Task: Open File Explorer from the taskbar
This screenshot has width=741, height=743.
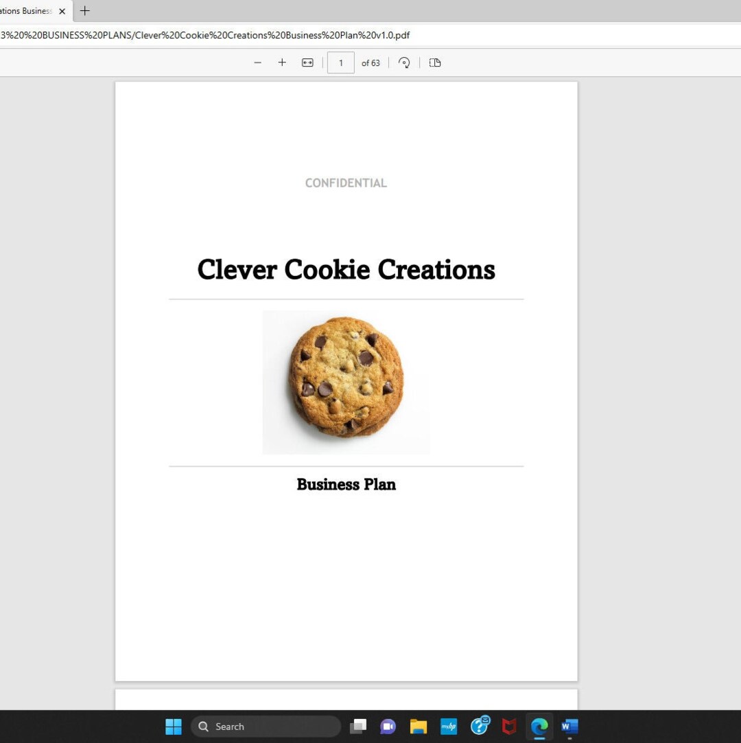Action: (419, 726)
